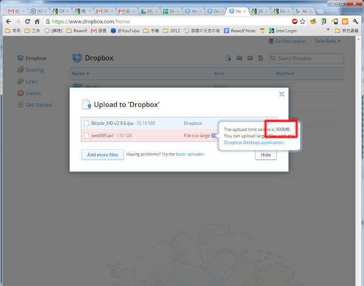Click Dropbox in the left sidebar
Screen dimensions: 364x286
click(36, 58)
